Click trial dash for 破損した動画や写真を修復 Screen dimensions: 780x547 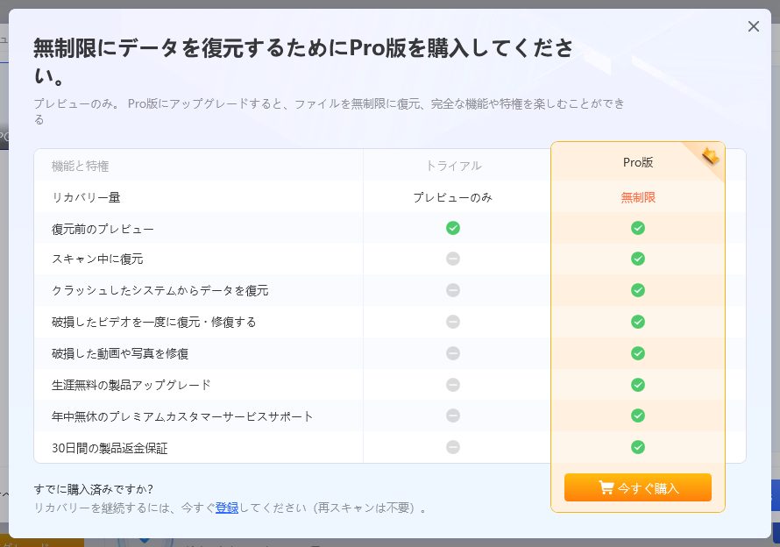coord(453,353)
